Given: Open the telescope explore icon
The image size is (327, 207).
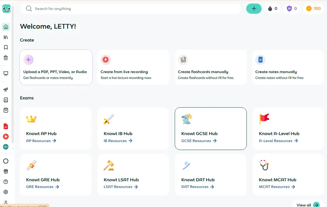Looking at the screenshot, I should pyautogui.click(x=6, y=90).
